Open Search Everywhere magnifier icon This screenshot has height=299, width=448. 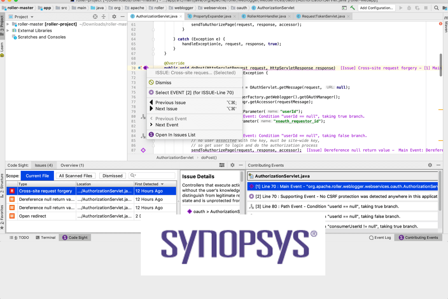pos(436,8)
